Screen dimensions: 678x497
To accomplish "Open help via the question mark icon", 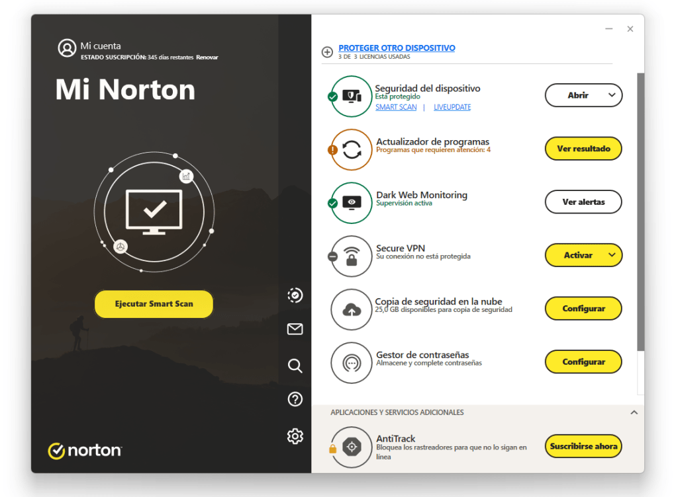I will pyautogui.click(x=295, y=399).
